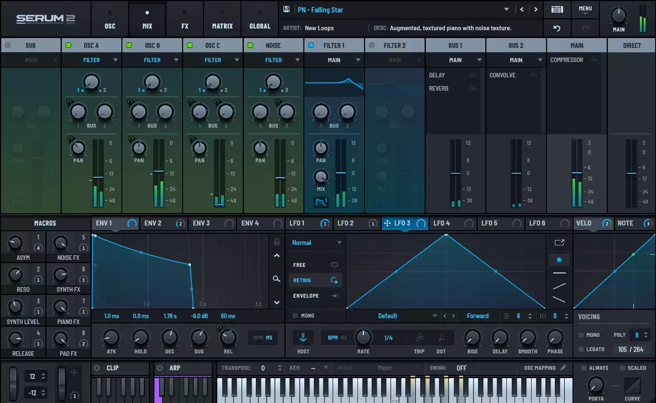Click the filter type icon under MIX knob
Viewport: 656px width, 403px height.
[x=321, y=202]
